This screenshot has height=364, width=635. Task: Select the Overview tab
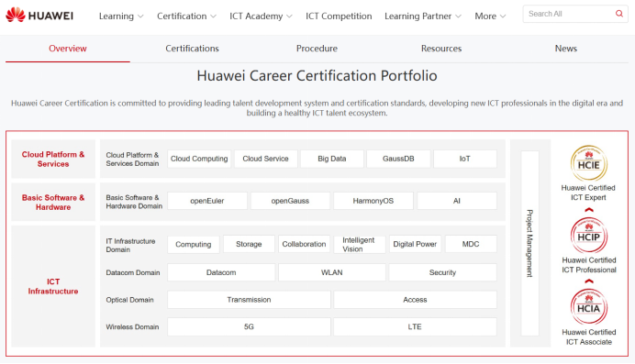coord(68,49)
